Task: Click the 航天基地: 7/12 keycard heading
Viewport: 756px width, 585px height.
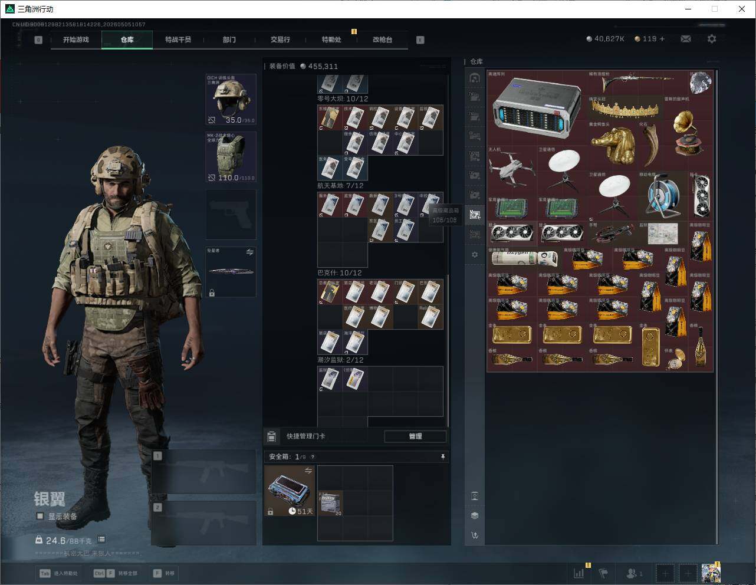Action: point(340,186)
